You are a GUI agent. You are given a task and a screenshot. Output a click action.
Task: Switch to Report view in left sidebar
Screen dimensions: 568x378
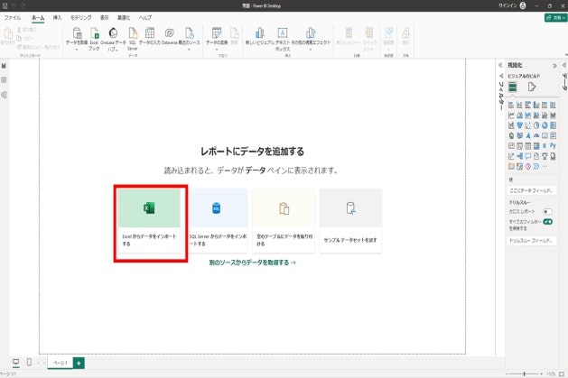[x=4, y=66]
